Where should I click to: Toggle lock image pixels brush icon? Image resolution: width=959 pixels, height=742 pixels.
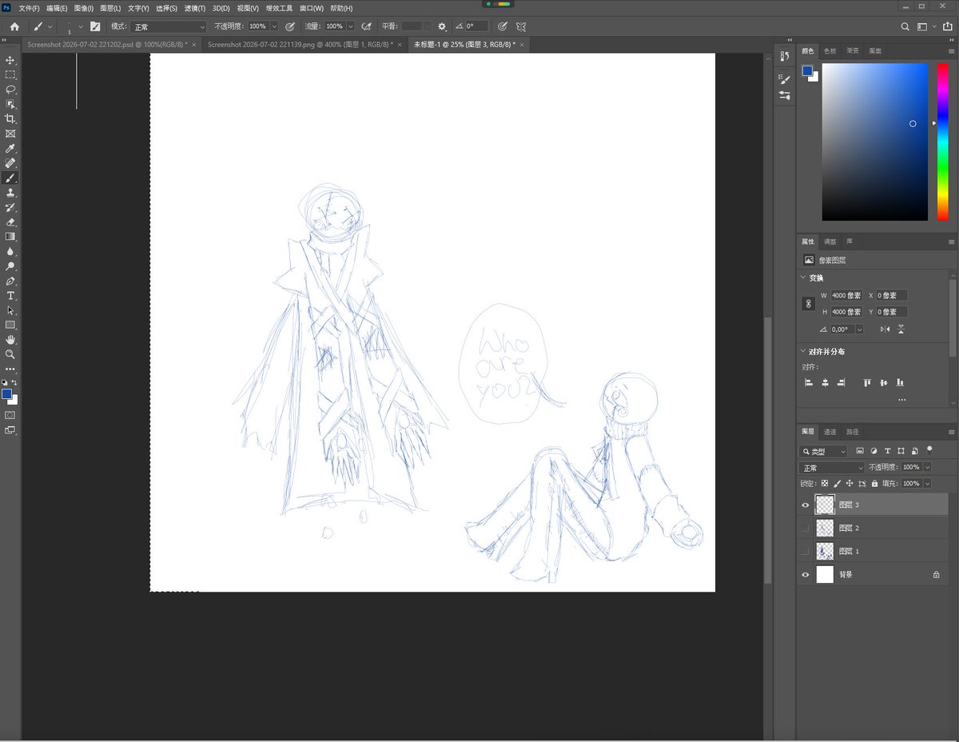click(x=837, y=484)
